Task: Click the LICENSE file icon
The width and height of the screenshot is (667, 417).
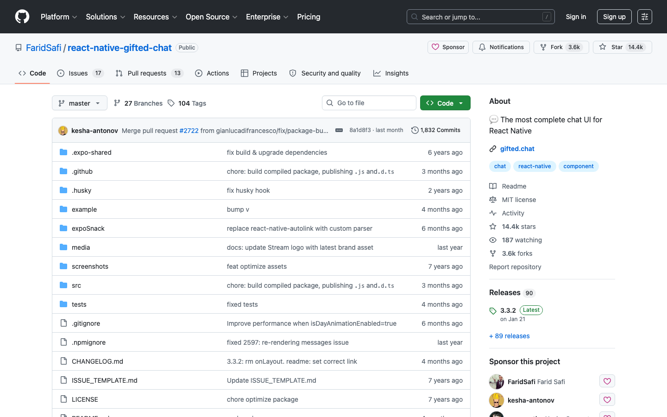Action: [63, 399]
